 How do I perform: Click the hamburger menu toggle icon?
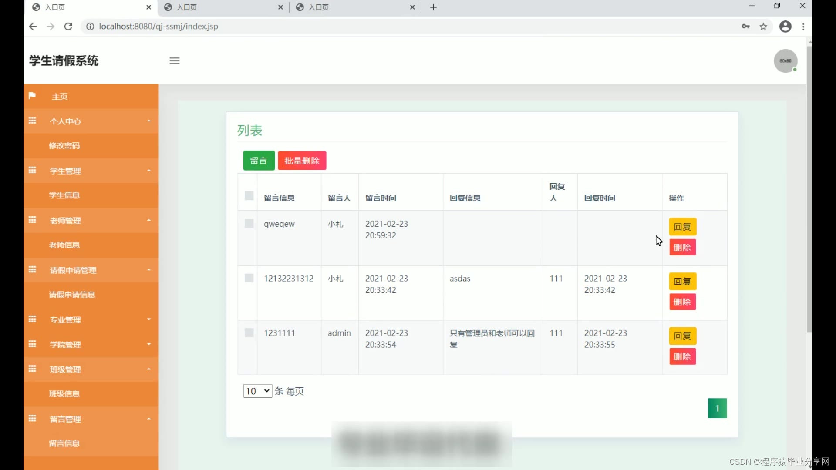coord(175,61)
